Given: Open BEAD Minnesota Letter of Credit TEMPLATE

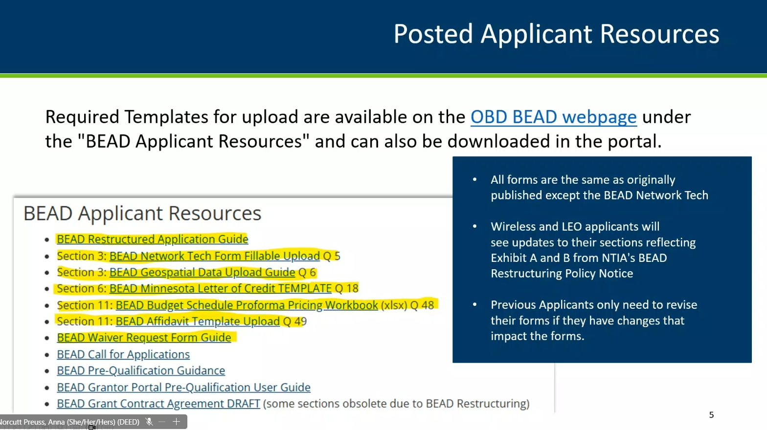Looking at the screenshot, I should (220, 289).
